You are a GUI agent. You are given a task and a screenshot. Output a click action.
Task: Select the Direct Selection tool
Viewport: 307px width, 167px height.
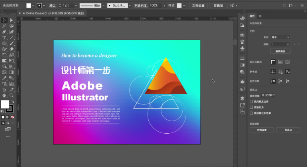(x=12, y=20)
